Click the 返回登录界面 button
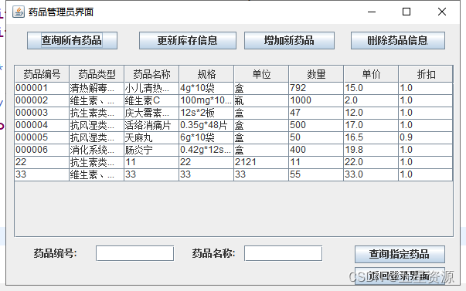 [x=400, y=276]
